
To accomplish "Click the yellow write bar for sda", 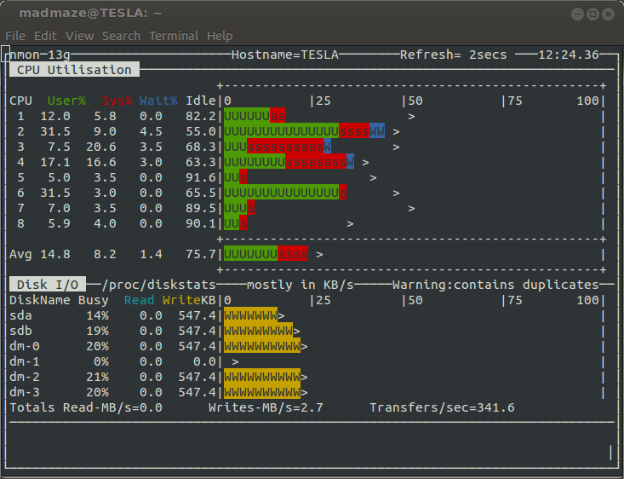I will pos(250,315).
